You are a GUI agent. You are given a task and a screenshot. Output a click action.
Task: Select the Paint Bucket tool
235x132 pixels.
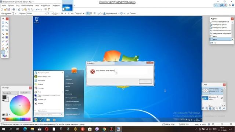3,37
